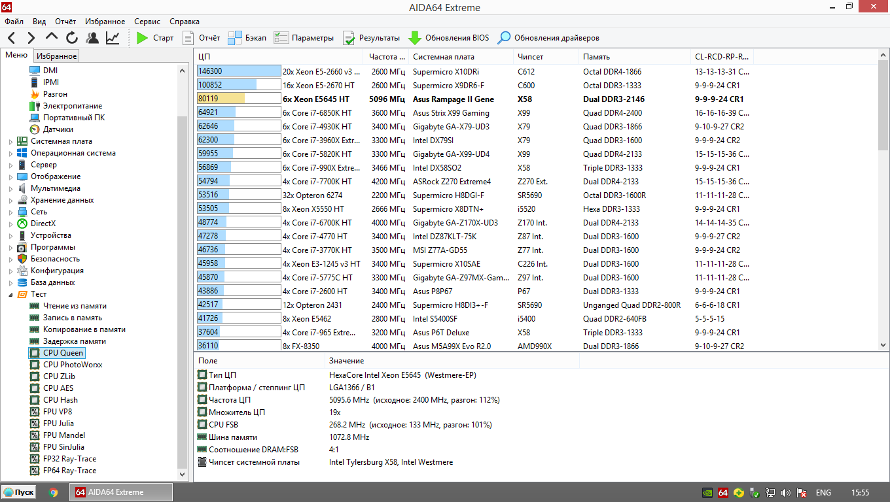The width and height of the screenshot is (890, 502).
Task: Open the Отчёт menu in the menu bar
Action: (65, 22)
